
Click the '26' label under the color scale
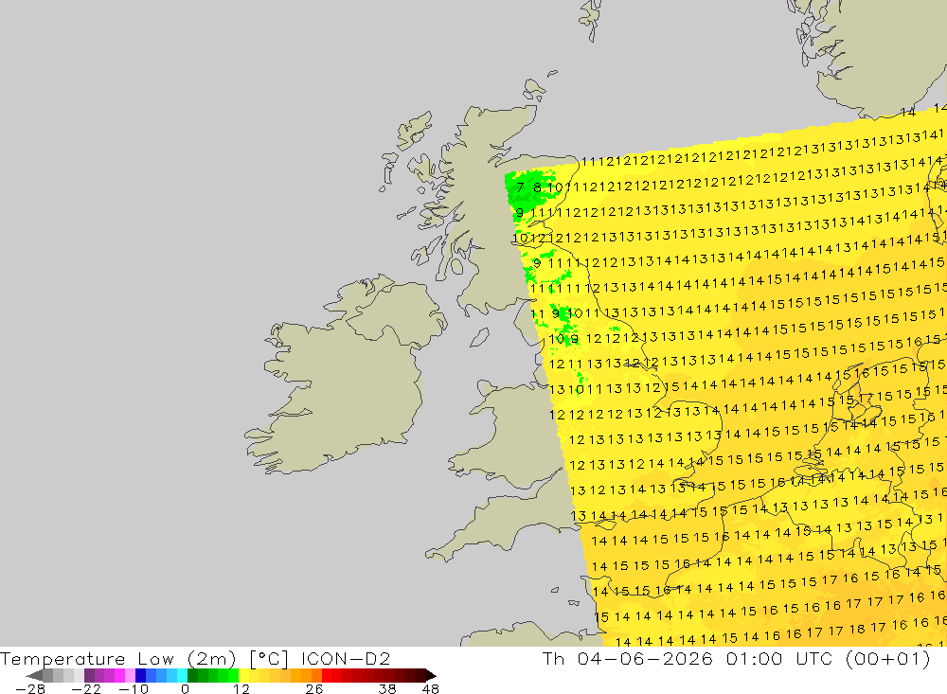tap(314, 689)
